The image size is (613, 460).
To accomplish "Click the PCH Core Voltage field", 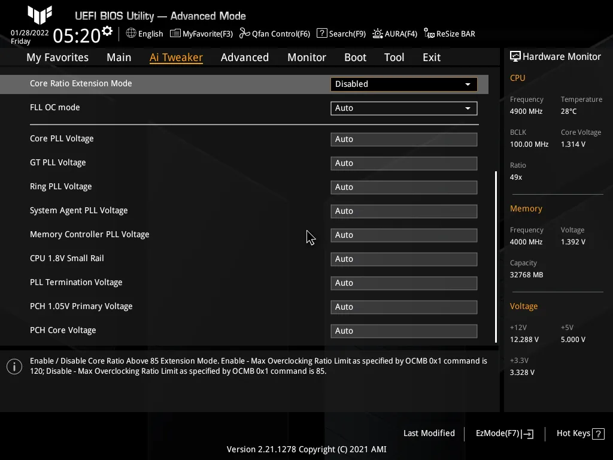I will [404, 331].
